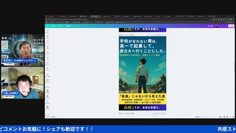Open browser extensions puzzle icon
Screen dimensions: 236x133
tap(224, 20)
